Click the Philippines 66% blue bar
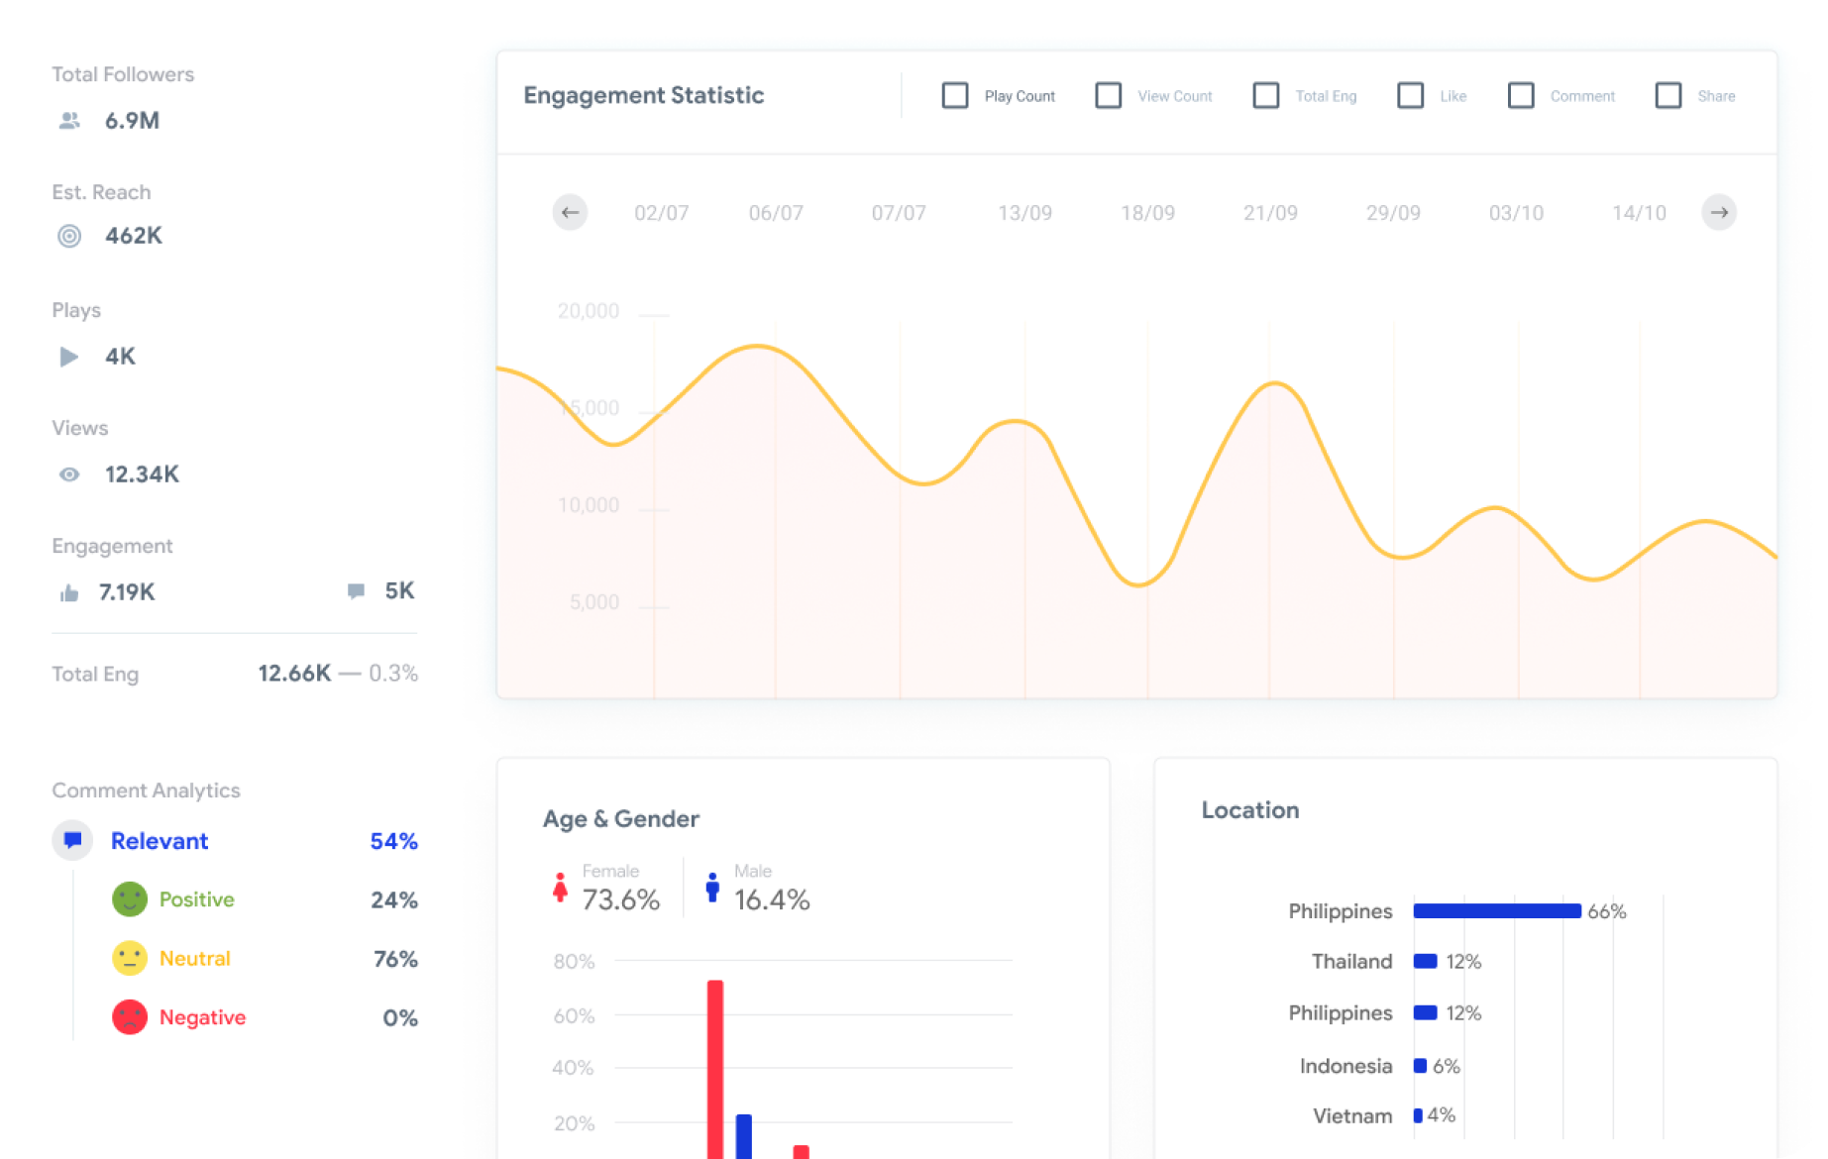Viewport: 1828px width, 1159px height. click(x=1496, y=911)
